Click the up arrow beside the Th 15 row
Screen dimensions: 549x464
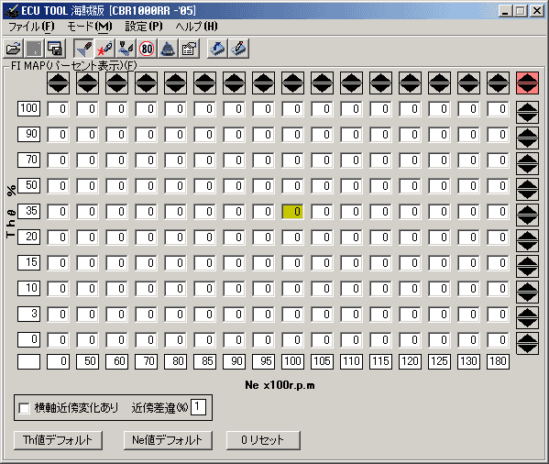tap(527, 262)
